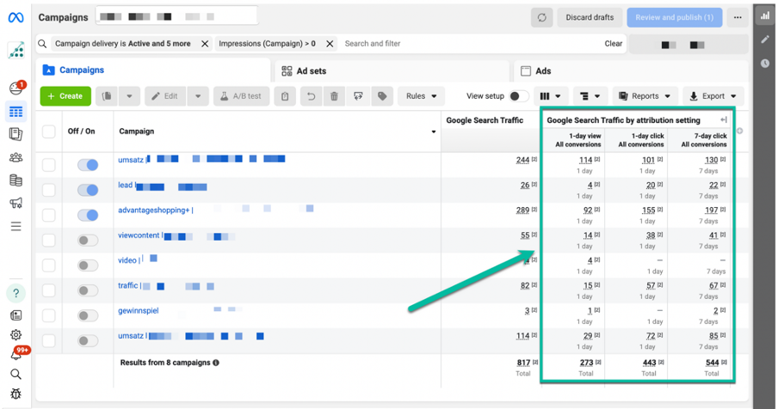Open the megaphone advertising icon in sidebar

(x=15, y=203)
